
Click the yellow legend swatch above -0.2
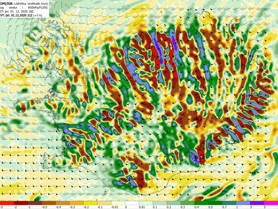coord(90,203)
